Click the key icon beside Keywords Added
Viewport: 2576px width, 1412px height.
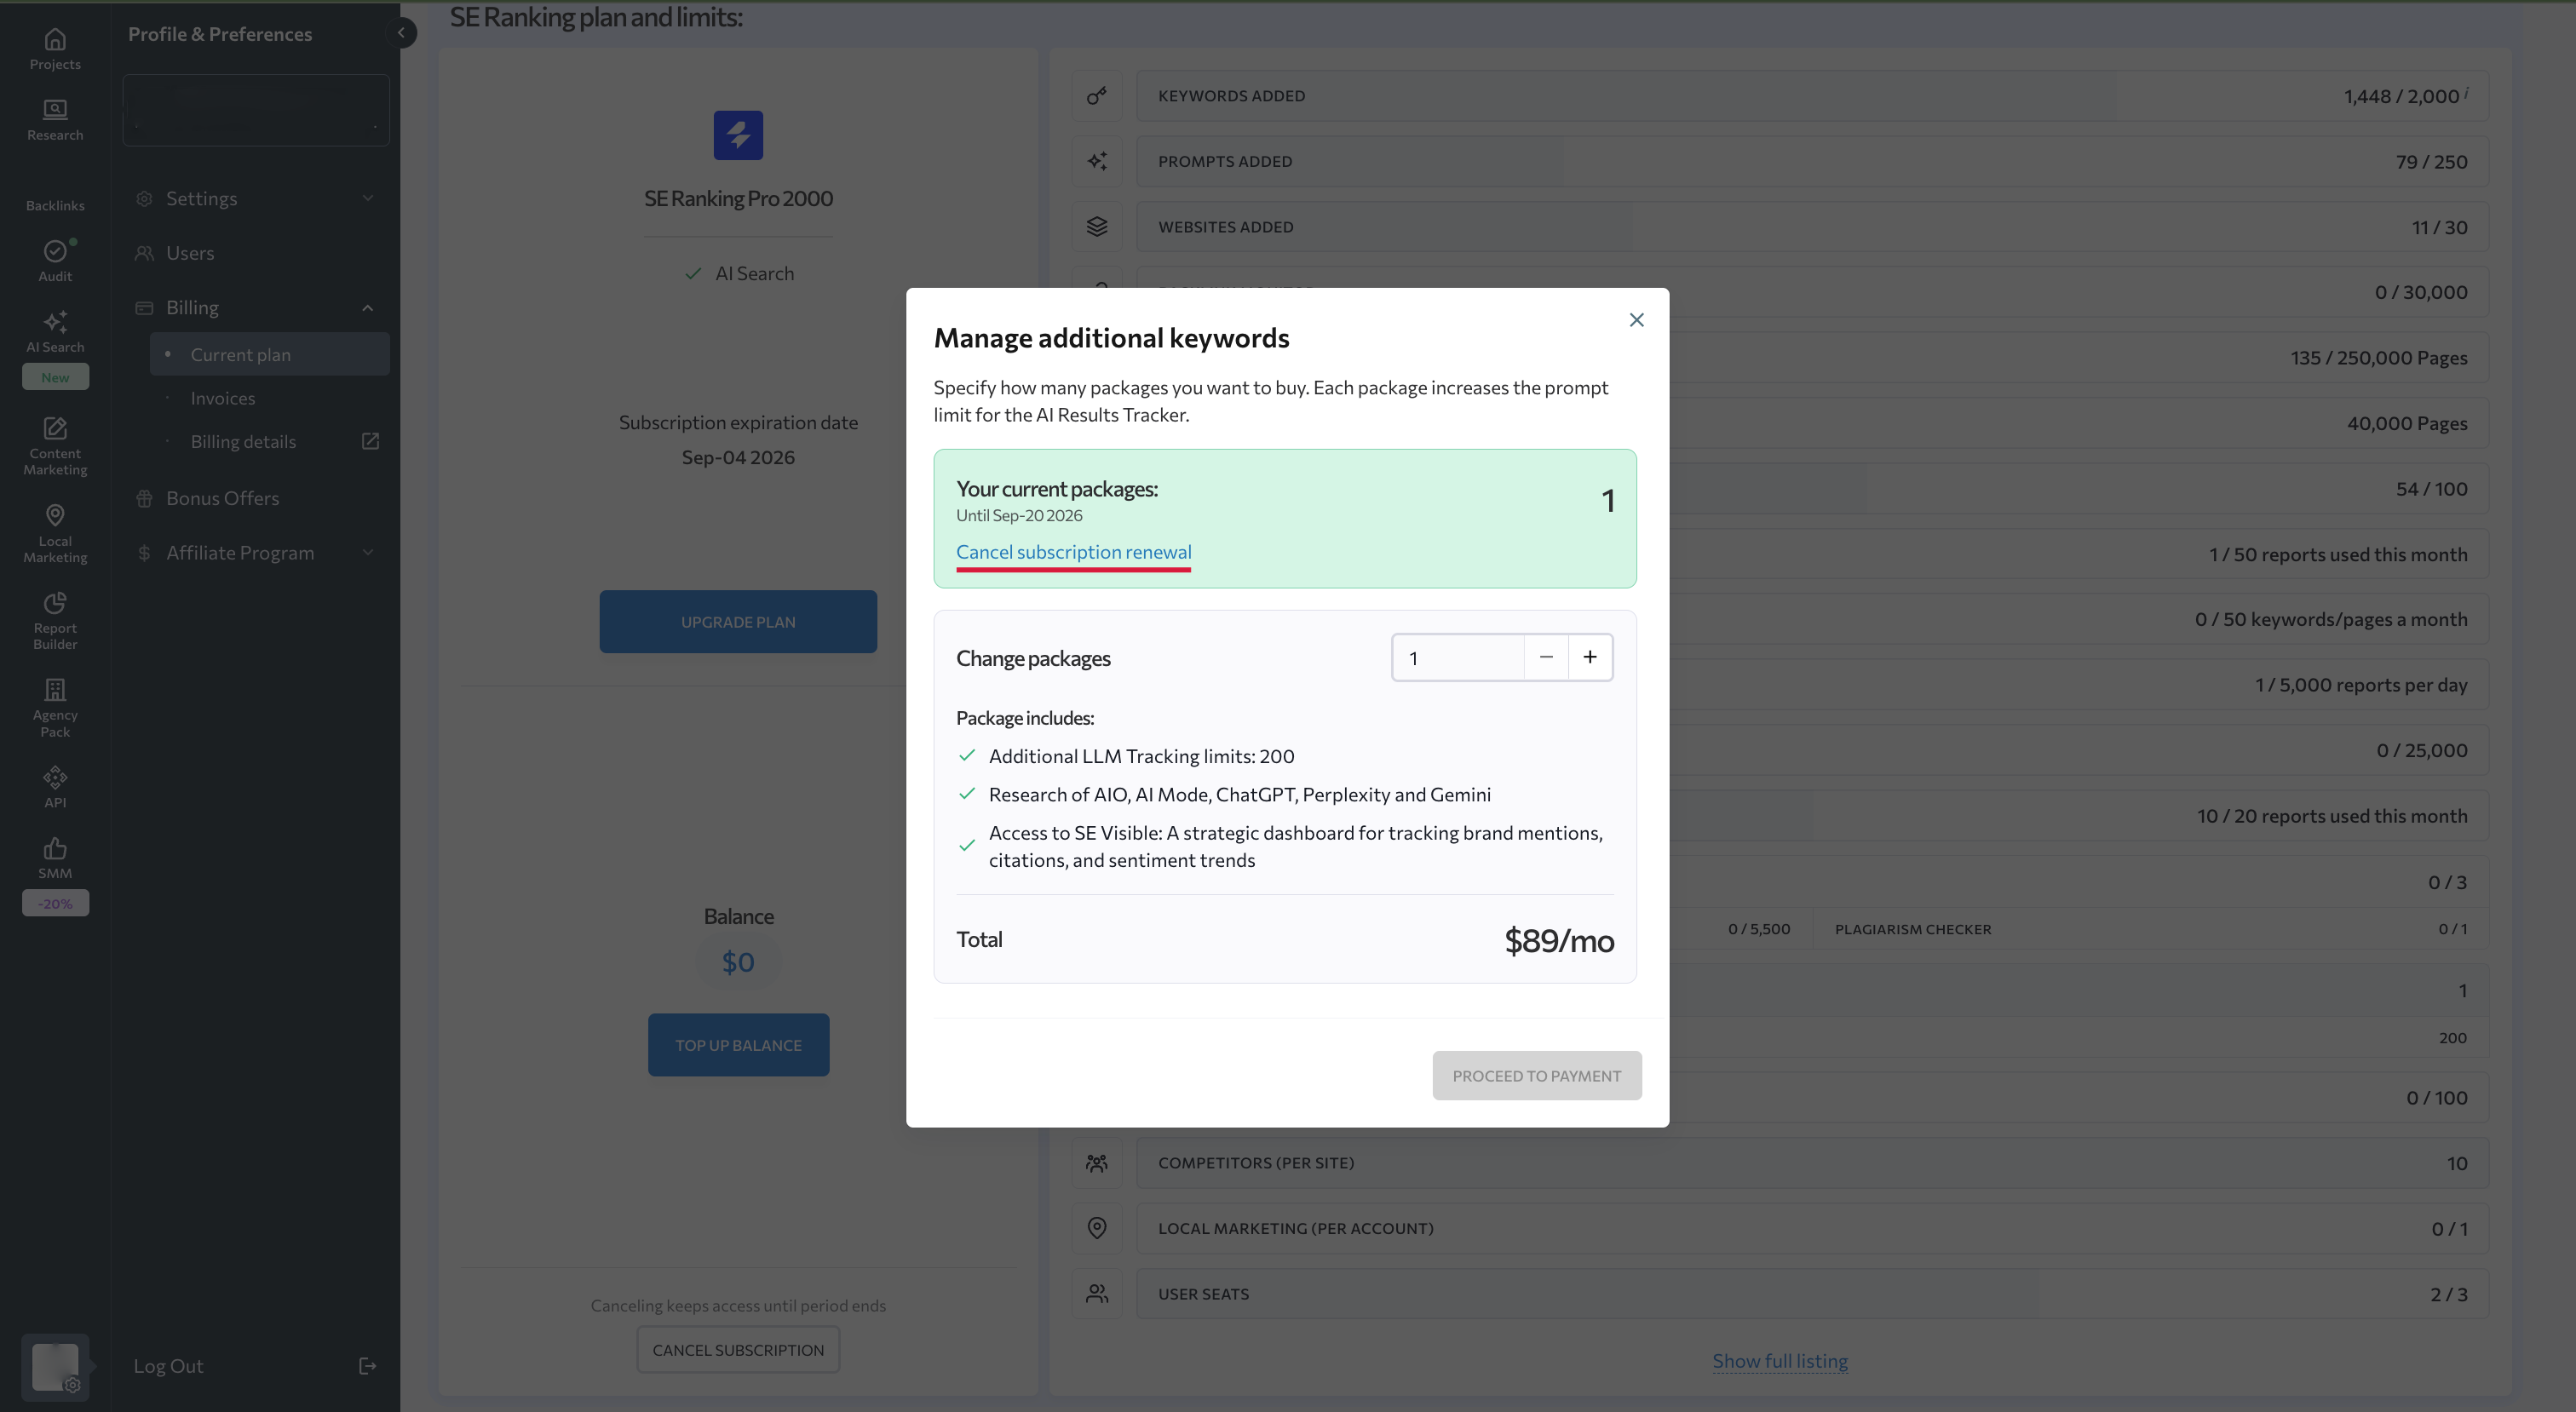tap(1096, 96)
